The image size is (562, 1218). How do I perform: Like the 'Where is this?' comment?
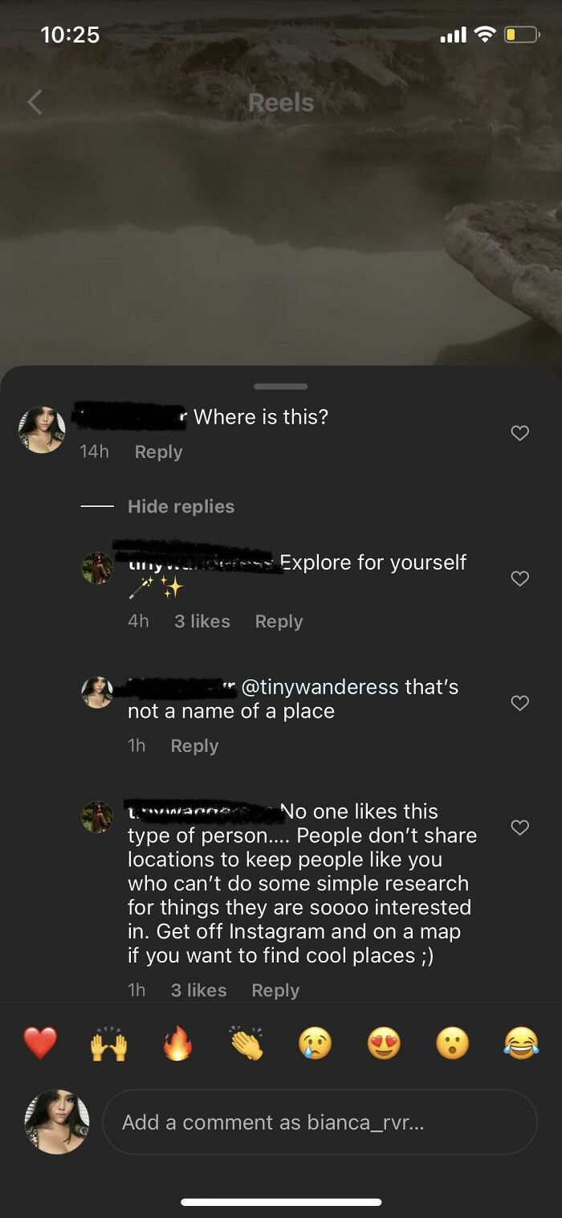coord(520,433)
